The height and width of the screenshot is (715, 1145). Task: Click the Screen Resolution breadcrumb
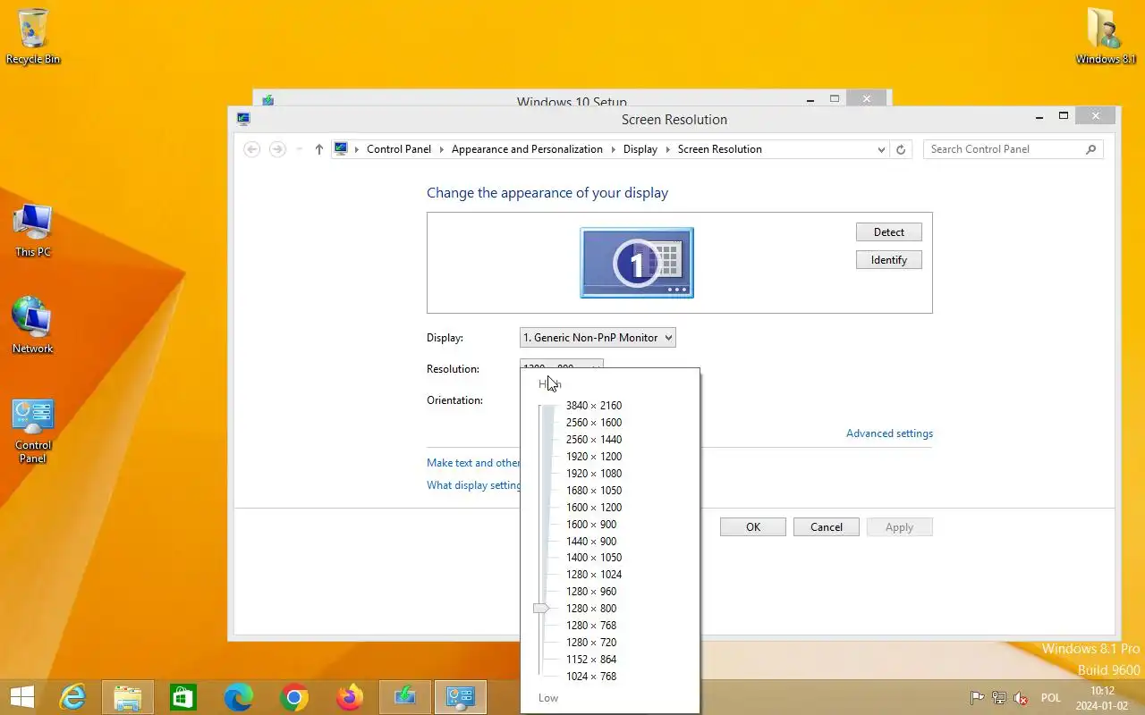coord(720,149)
